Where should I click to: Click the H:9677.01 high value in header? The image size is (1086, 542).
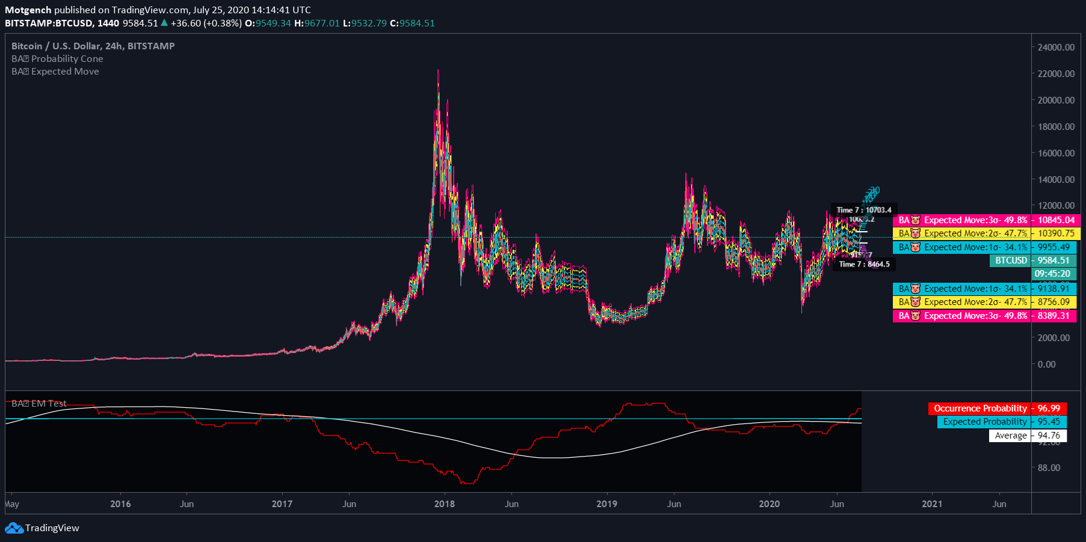pos(317,23)
